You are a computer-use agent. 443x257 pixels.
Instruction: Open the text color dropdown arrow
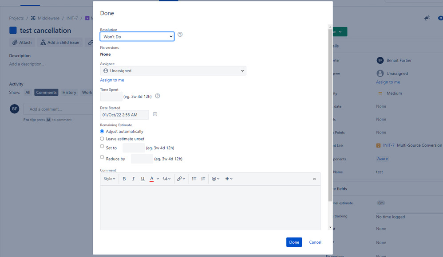point(158,179)
